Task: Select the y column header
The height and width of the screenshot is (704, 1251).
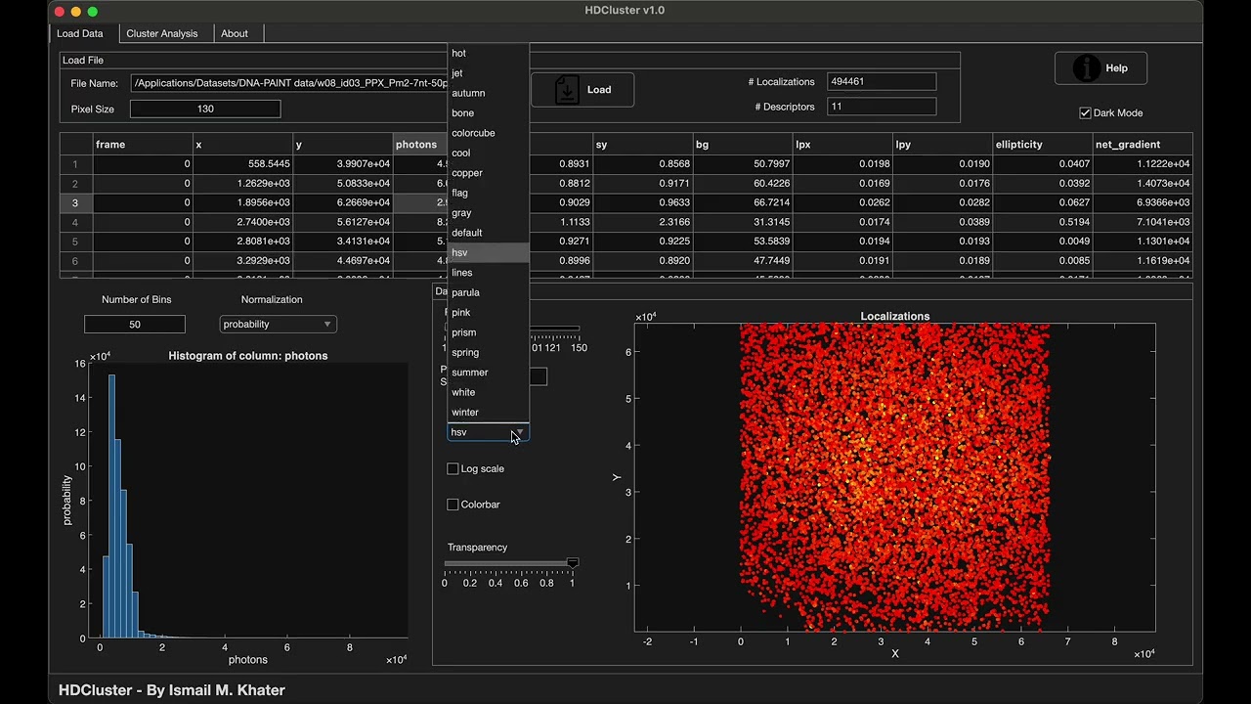Action: [343, 145]
